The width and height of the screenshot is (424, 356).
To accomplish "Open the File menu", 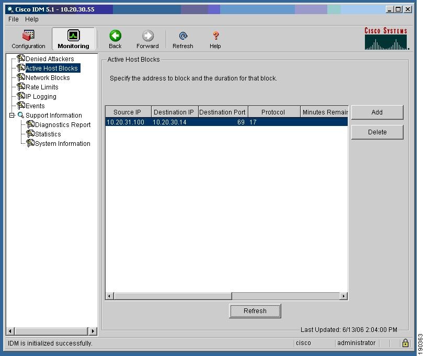I will pyautogui.click(x=14, y=19).
